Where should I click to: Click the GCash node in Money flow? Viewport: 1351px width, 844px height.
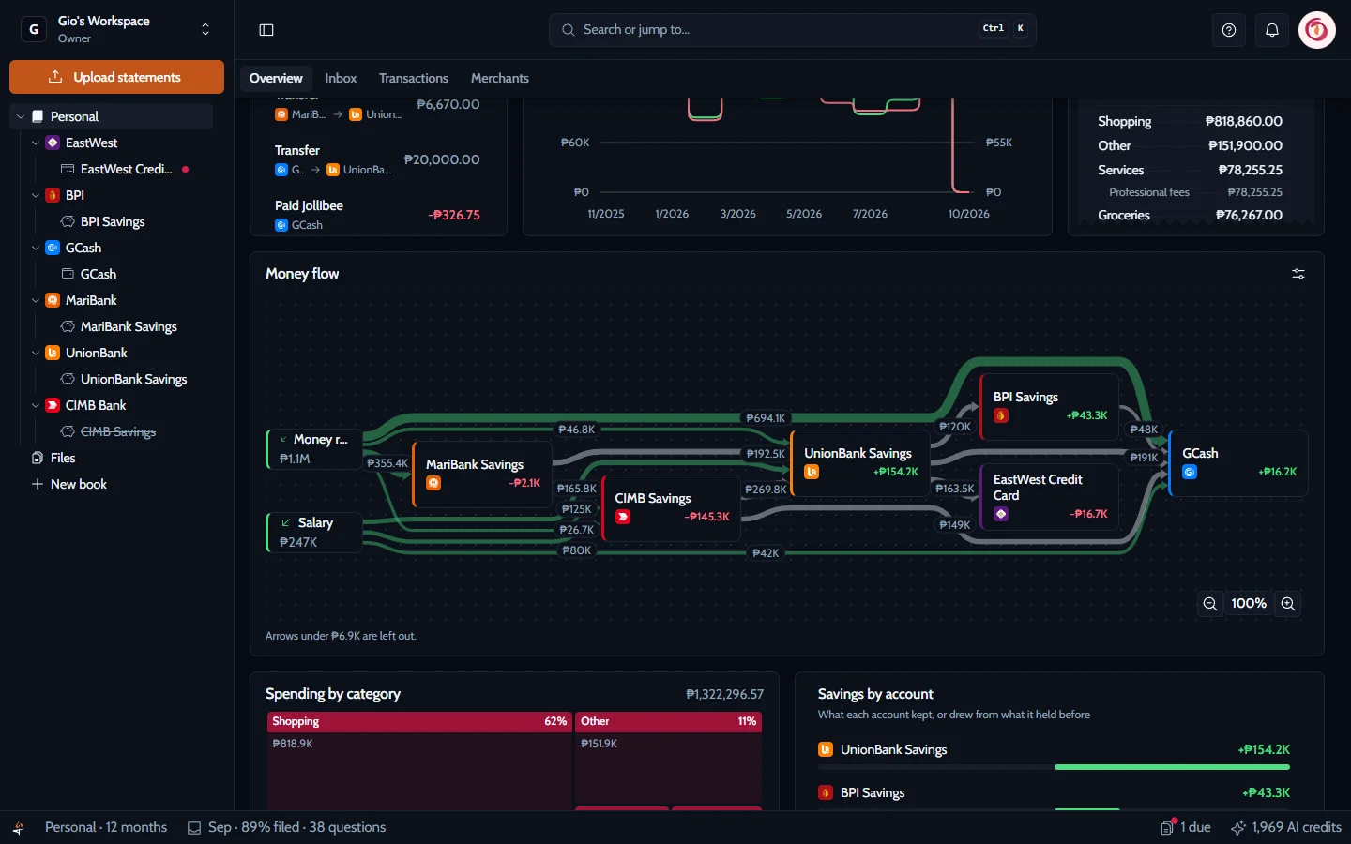point(1238,462)
